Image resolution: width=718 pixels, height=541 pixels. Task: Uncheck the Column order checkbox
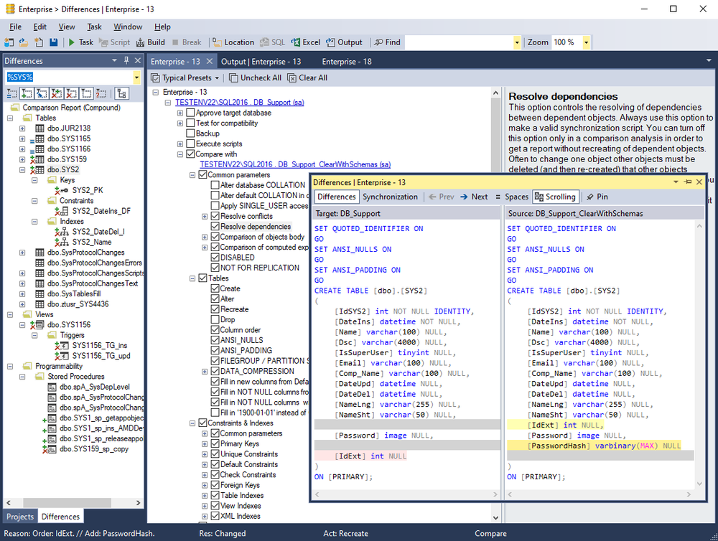tap(215, 330)
